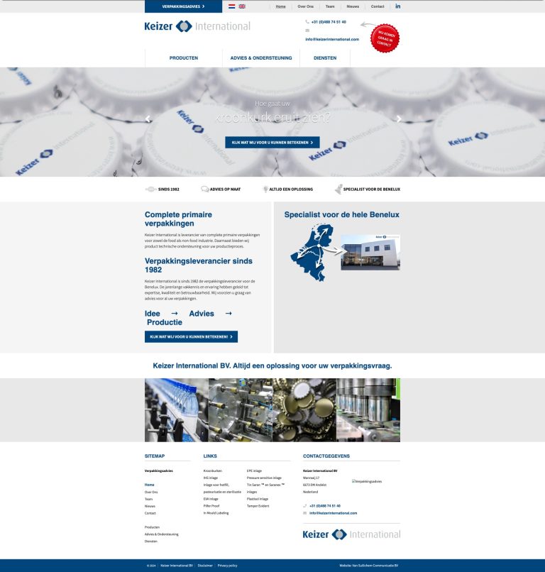Click the phone icon next to the header phone number
The width and height of the screenshot is (545, 572).
click(307, 22)
